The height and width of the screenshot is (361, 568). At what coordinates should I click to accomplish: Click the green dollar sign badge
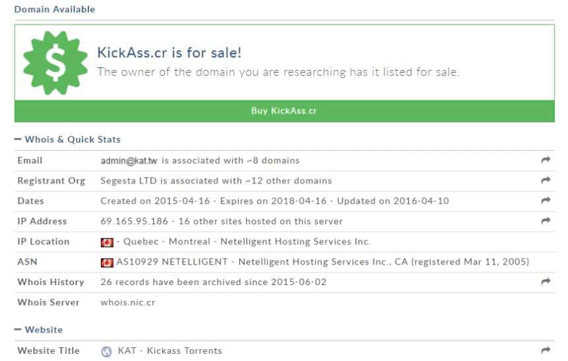pyautogui.click(x=55, y=63)
